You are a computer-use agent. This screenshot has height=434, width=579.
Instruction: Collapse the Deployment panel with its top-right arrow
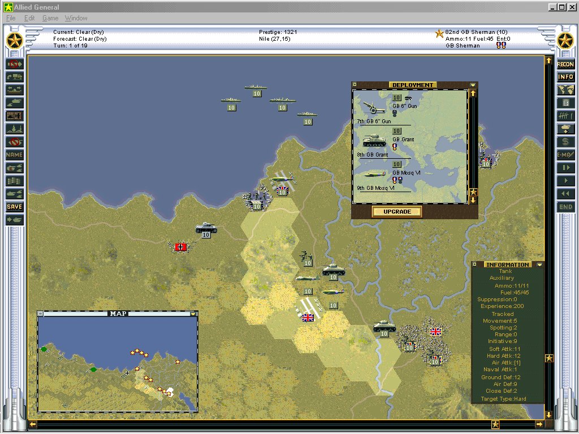click(473, 85)
